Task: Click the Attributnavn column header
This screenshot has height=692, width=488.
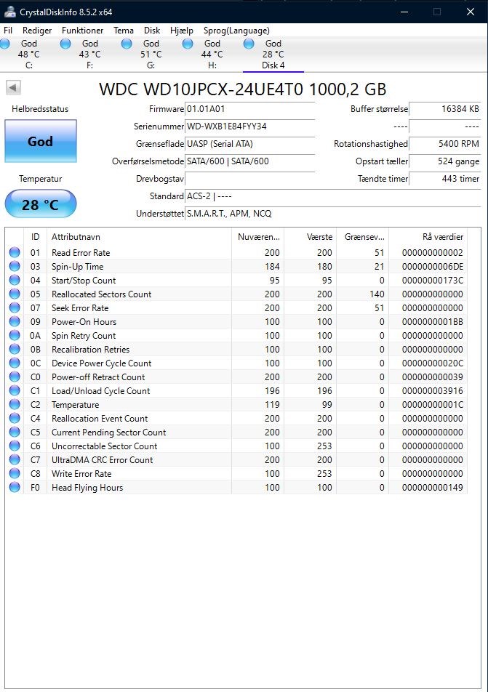Action: [139, 237]
